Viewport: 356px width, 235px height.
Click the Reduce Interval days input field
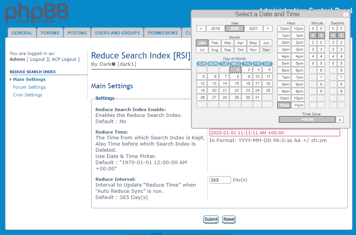220,180
